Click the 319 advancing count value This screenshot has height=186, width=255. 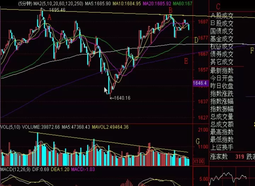tap(240, 157)
